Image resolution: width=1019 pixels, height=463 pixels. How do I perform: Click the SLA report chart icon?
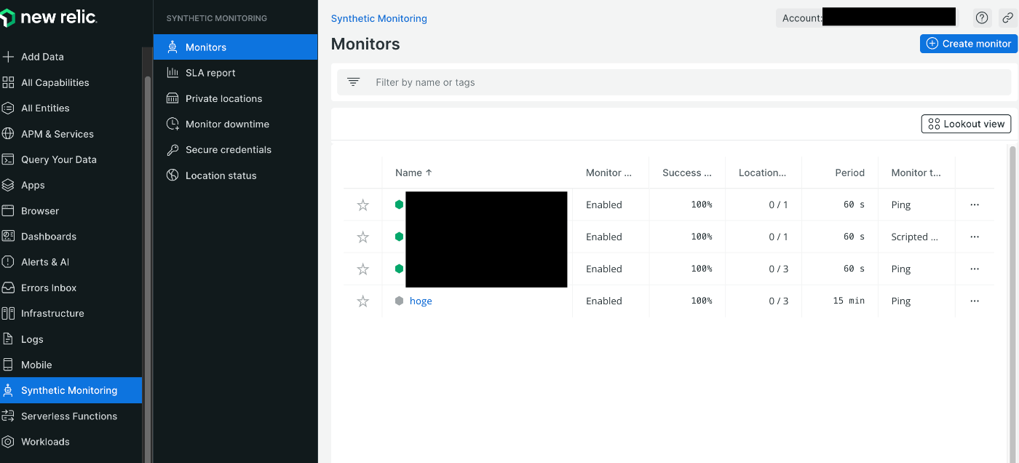(x=173, y=73)
